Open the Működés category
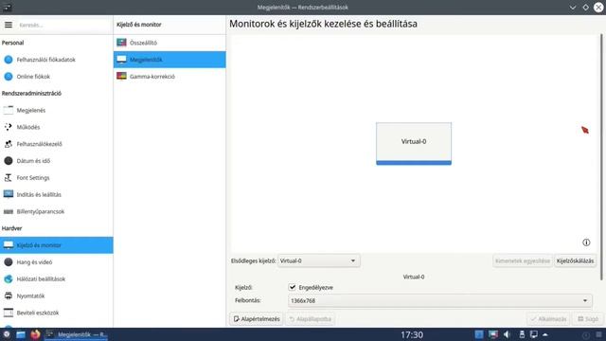The image size is (606, 341). point(57,127)
